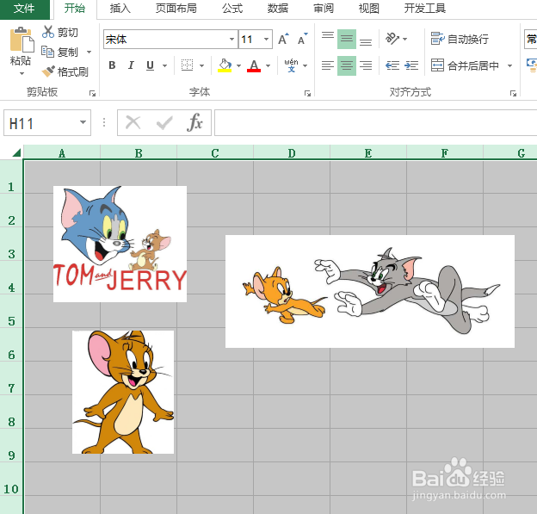Increase indent icon

pos(411,65)
